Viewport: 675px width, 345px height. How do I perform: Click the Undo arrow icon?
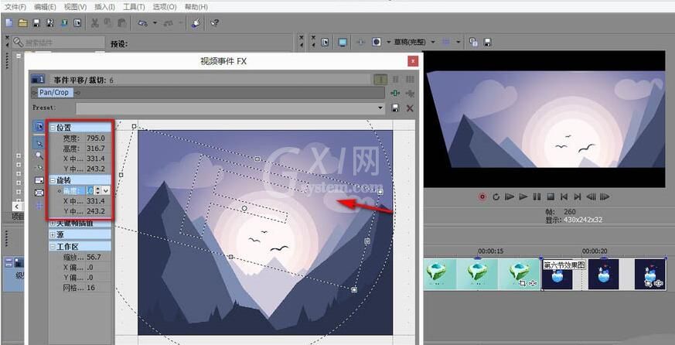point(142,23)
